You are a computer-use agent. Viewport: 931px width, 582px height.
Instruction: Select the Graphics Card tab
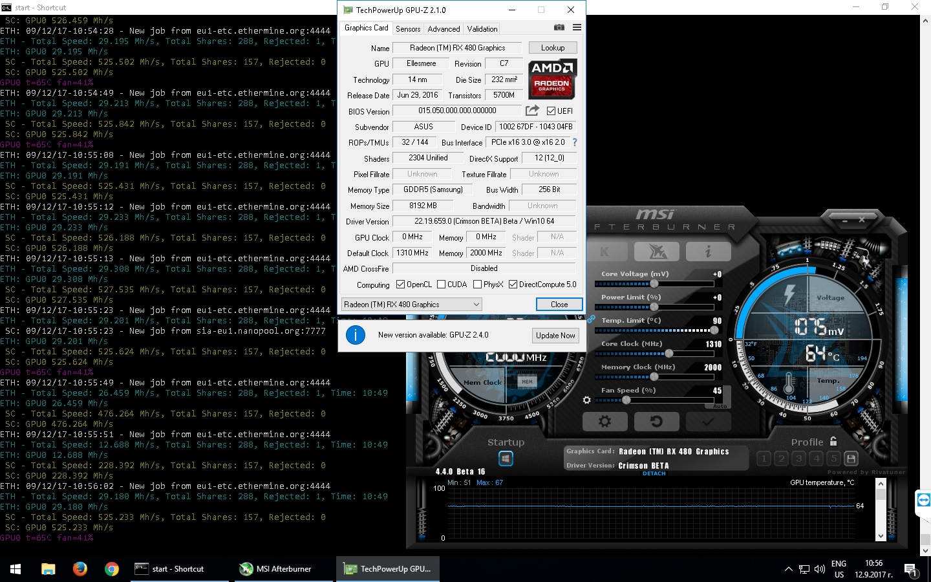(366, 28)
